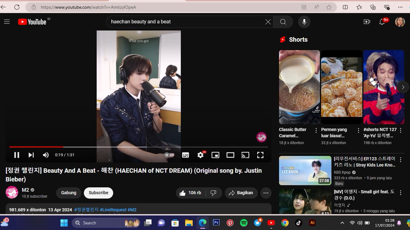This screenshot has height=230, width=410.
Task: Open the Permen yang luar biasa short
Action: (x=341, y=87)
